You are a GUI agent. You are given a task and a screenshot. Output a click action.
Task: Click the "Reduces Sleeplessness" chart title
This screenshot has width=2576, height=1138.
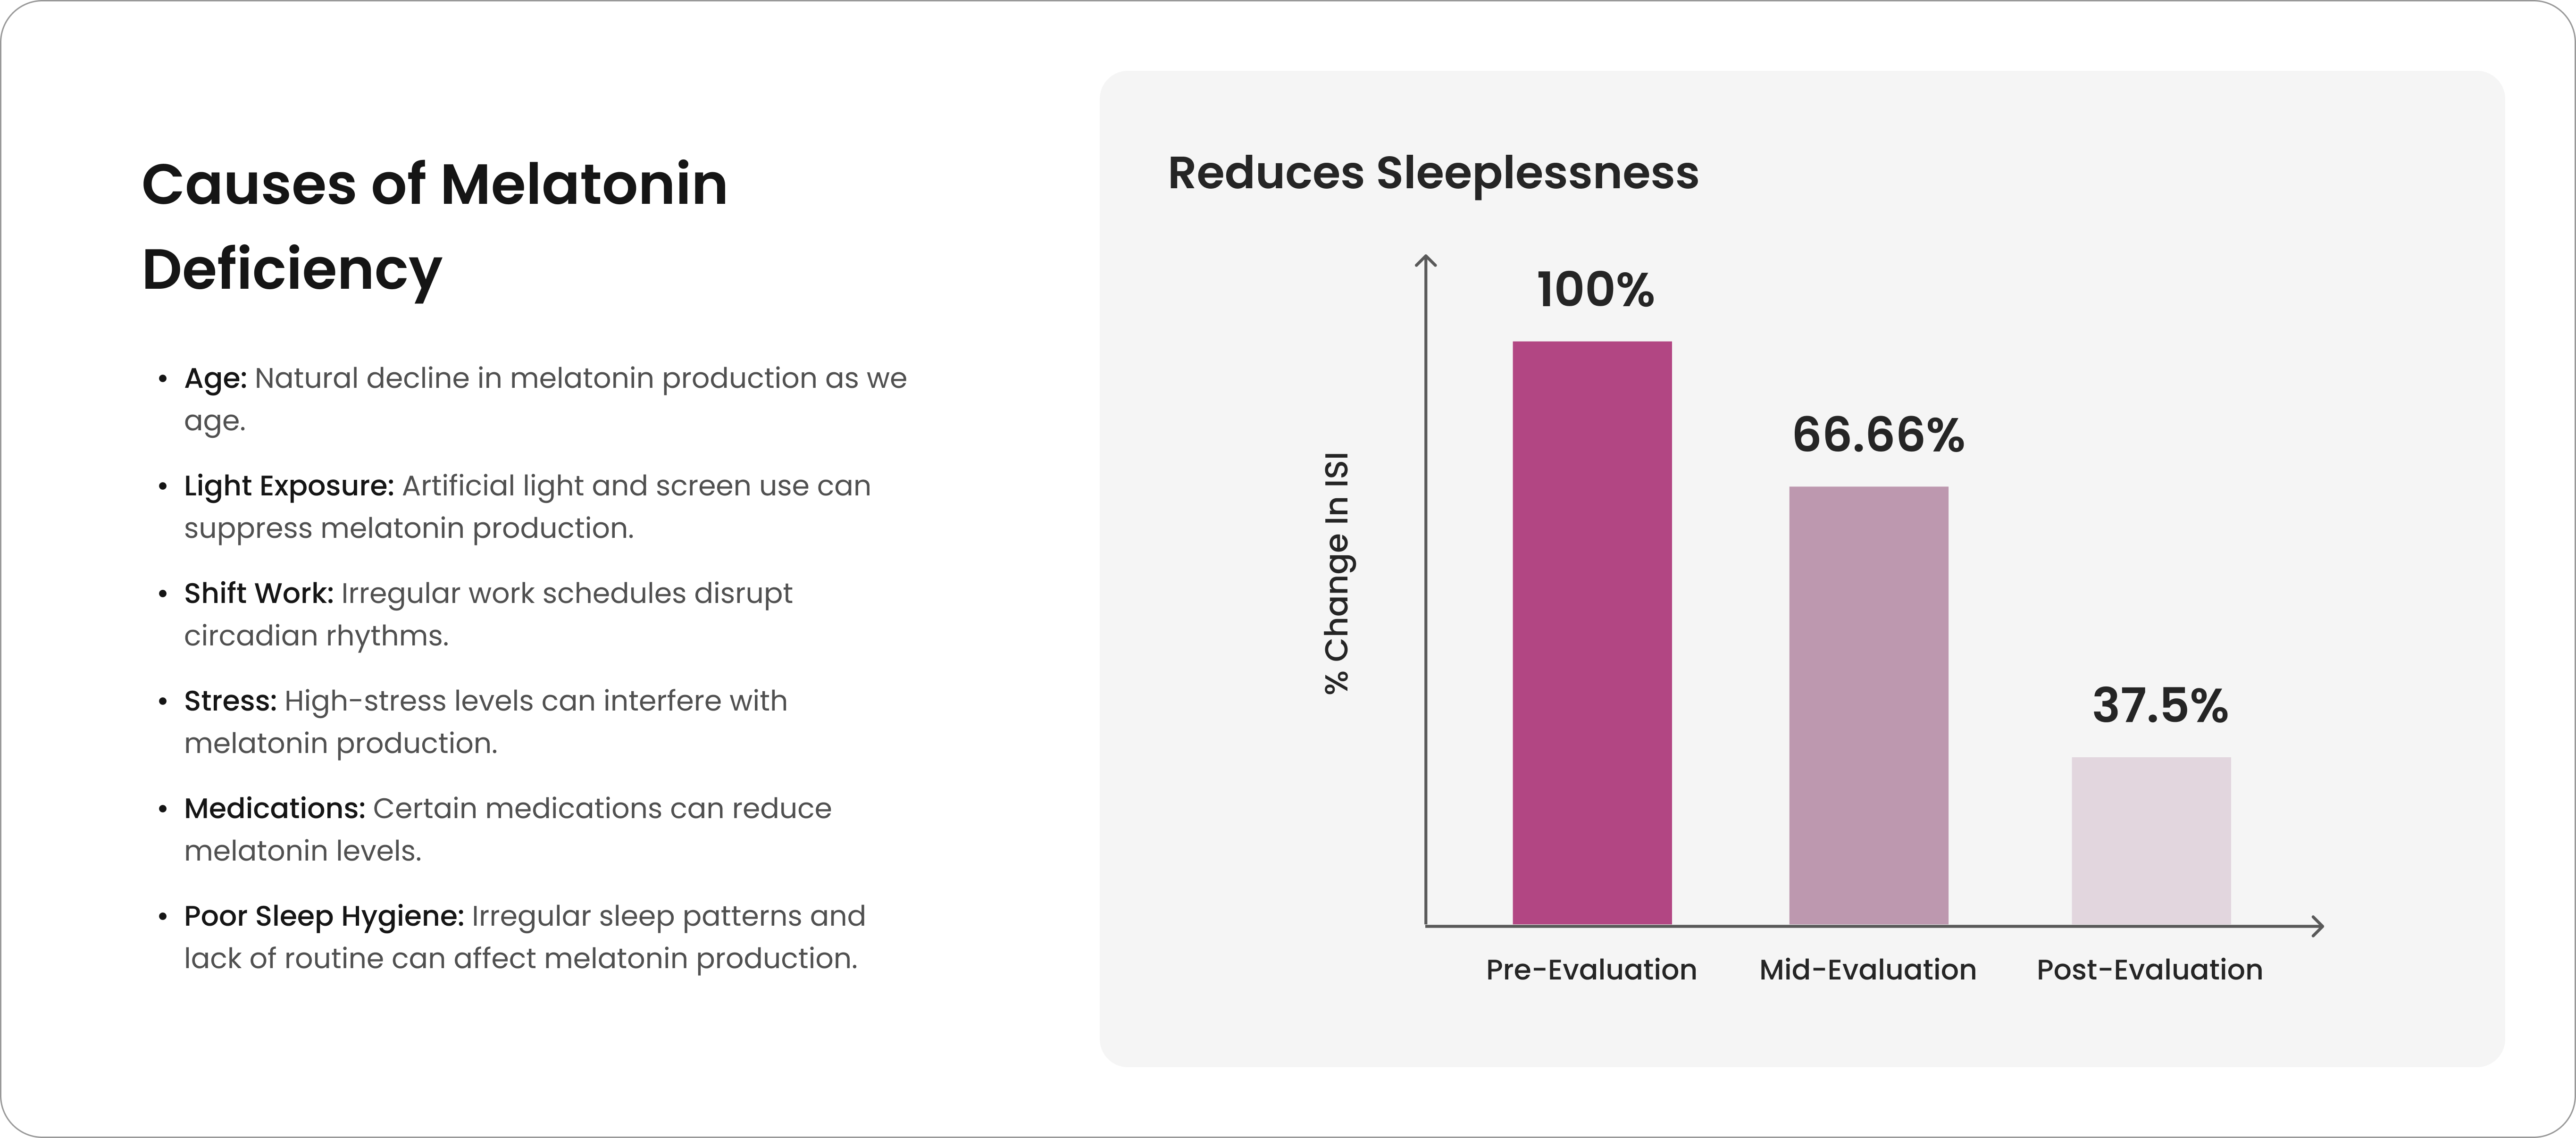coord(1432,172)
